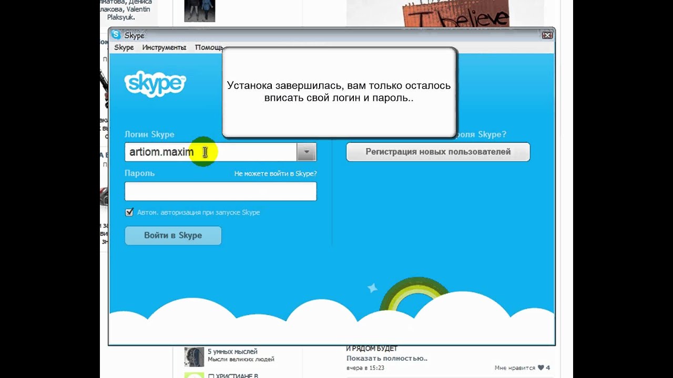Click the Skype title bar icon
This screenshot has height=378, width=673.
116,35
